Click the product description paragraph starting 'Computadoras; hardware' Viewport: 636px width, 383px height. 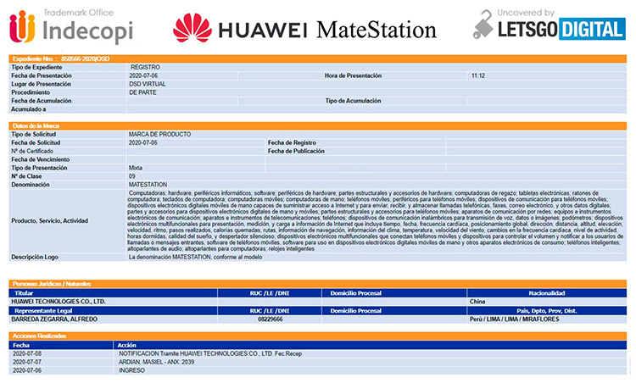click(x=375, y=221)
